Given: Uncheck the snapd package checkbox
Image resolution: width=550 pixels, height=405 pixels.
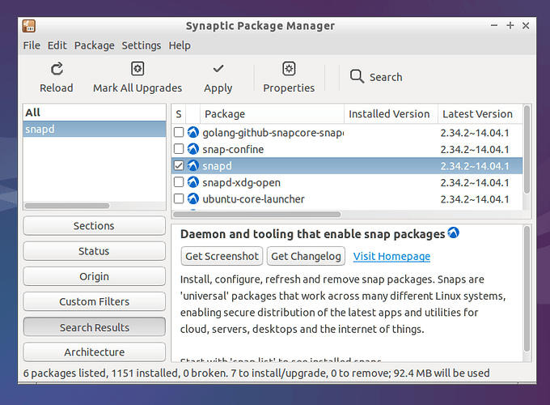Looking at the screenshot, I should [179, 165].
